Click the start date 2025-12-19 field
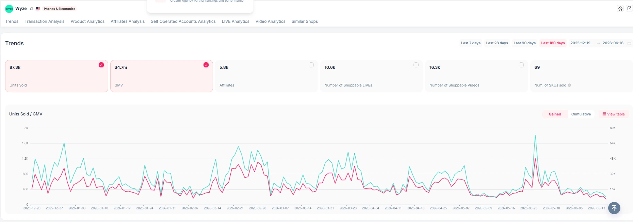The image size is (633, 222). pyautogui.click(x=581, y=43)
